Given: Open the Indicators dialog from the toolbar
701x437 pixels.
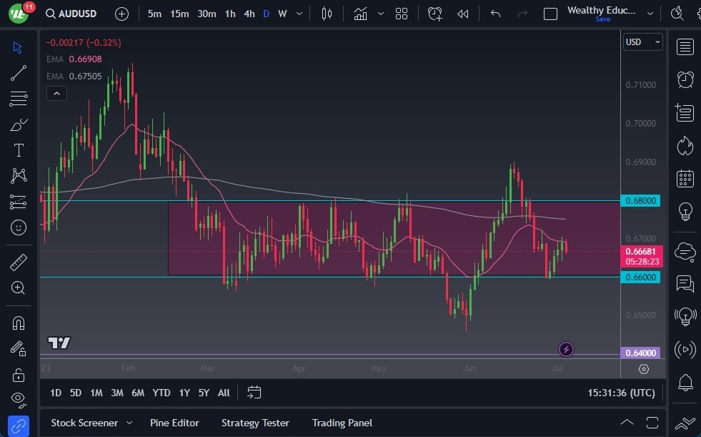Looking at the screenshot, I should coord(361,14).
